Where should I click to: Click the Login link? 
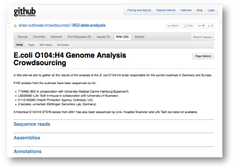tap(211, 10)
